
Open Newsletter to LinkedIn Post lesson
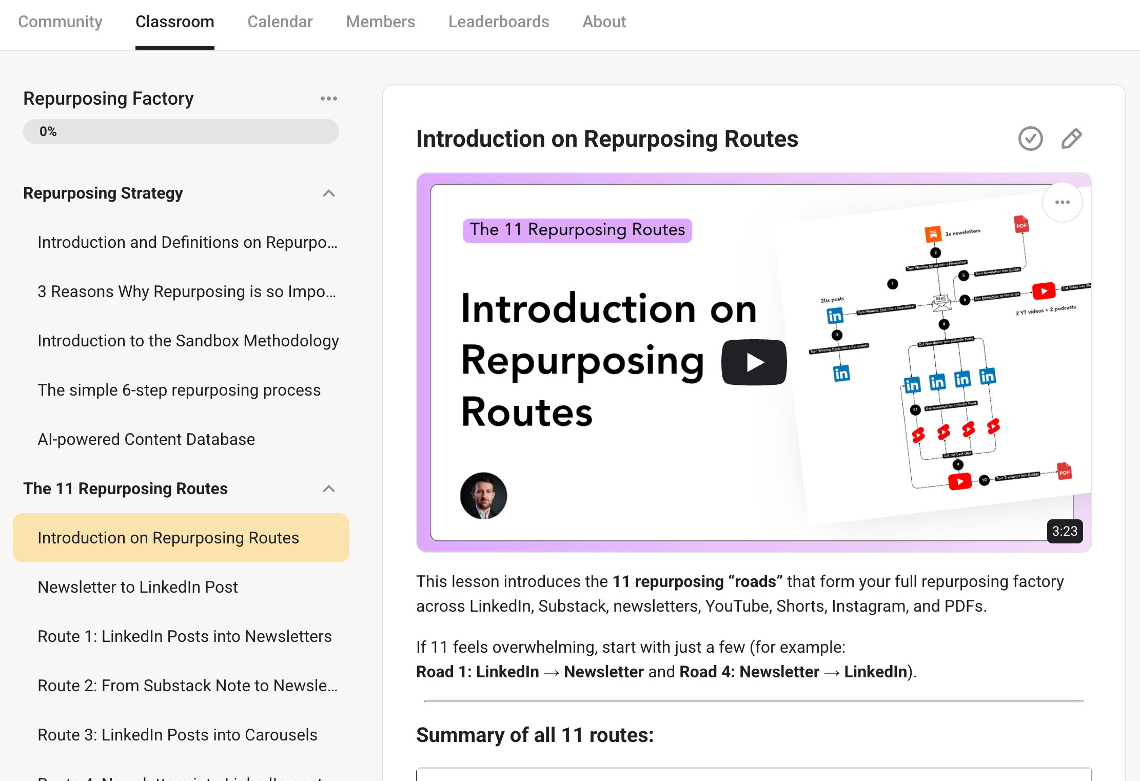coord(137,587)
